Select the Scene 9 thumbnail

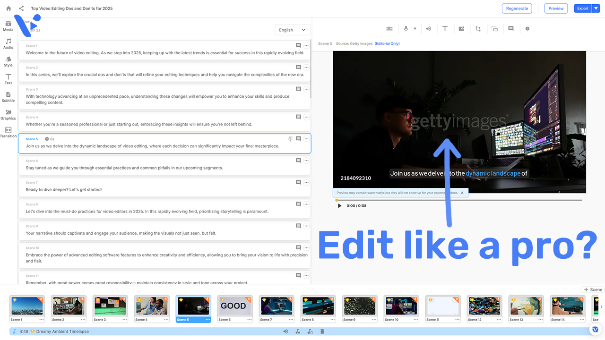point(360,306)
